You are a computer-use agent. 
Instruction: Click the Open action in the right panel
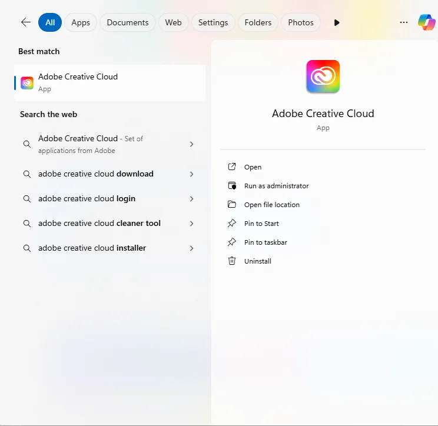tap(253, 167)
